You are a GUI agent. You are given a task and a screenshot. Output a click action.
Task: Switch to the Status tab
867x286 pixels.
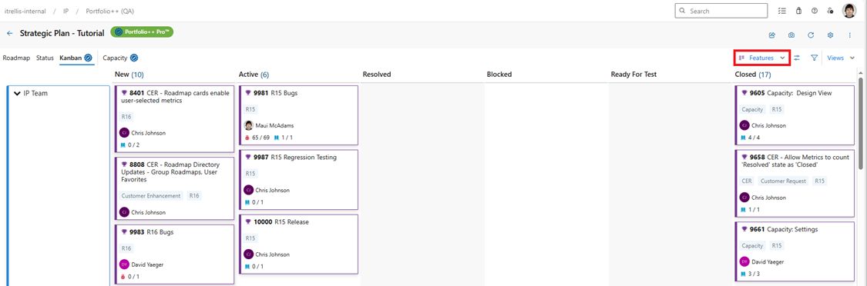coord(45,58)
